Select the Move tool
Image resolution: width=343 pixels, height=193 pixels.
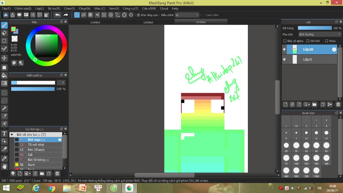(4, 58)
